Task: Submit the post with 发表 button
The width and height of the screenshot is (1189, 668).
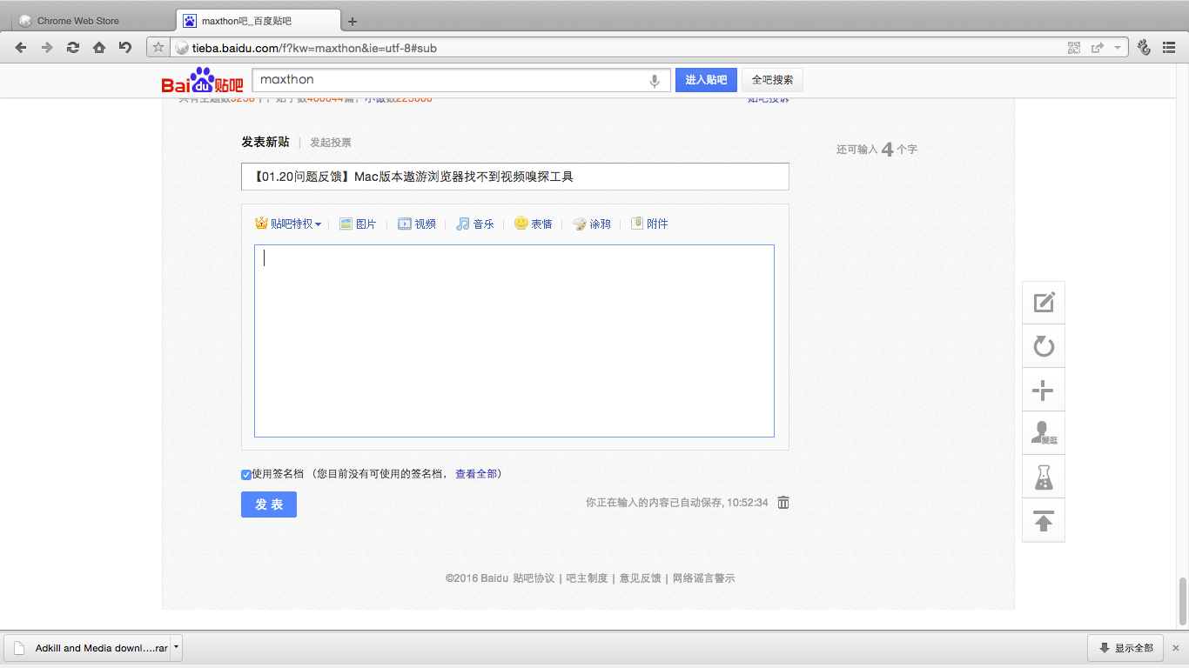Action: tap(269, 504)
